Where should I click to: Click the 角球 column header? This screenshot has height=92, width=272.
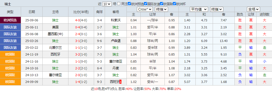pyautogui.click(x=99, y=12)
